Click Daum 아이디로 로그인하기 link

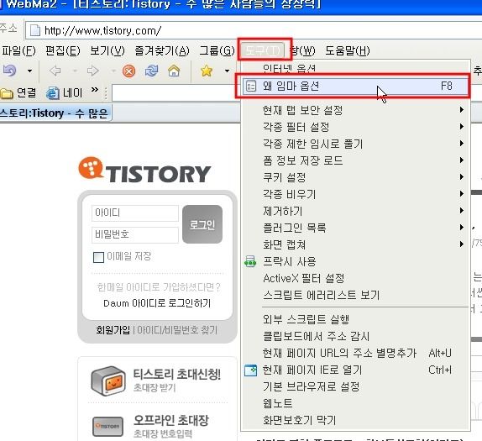coord(157,303)
